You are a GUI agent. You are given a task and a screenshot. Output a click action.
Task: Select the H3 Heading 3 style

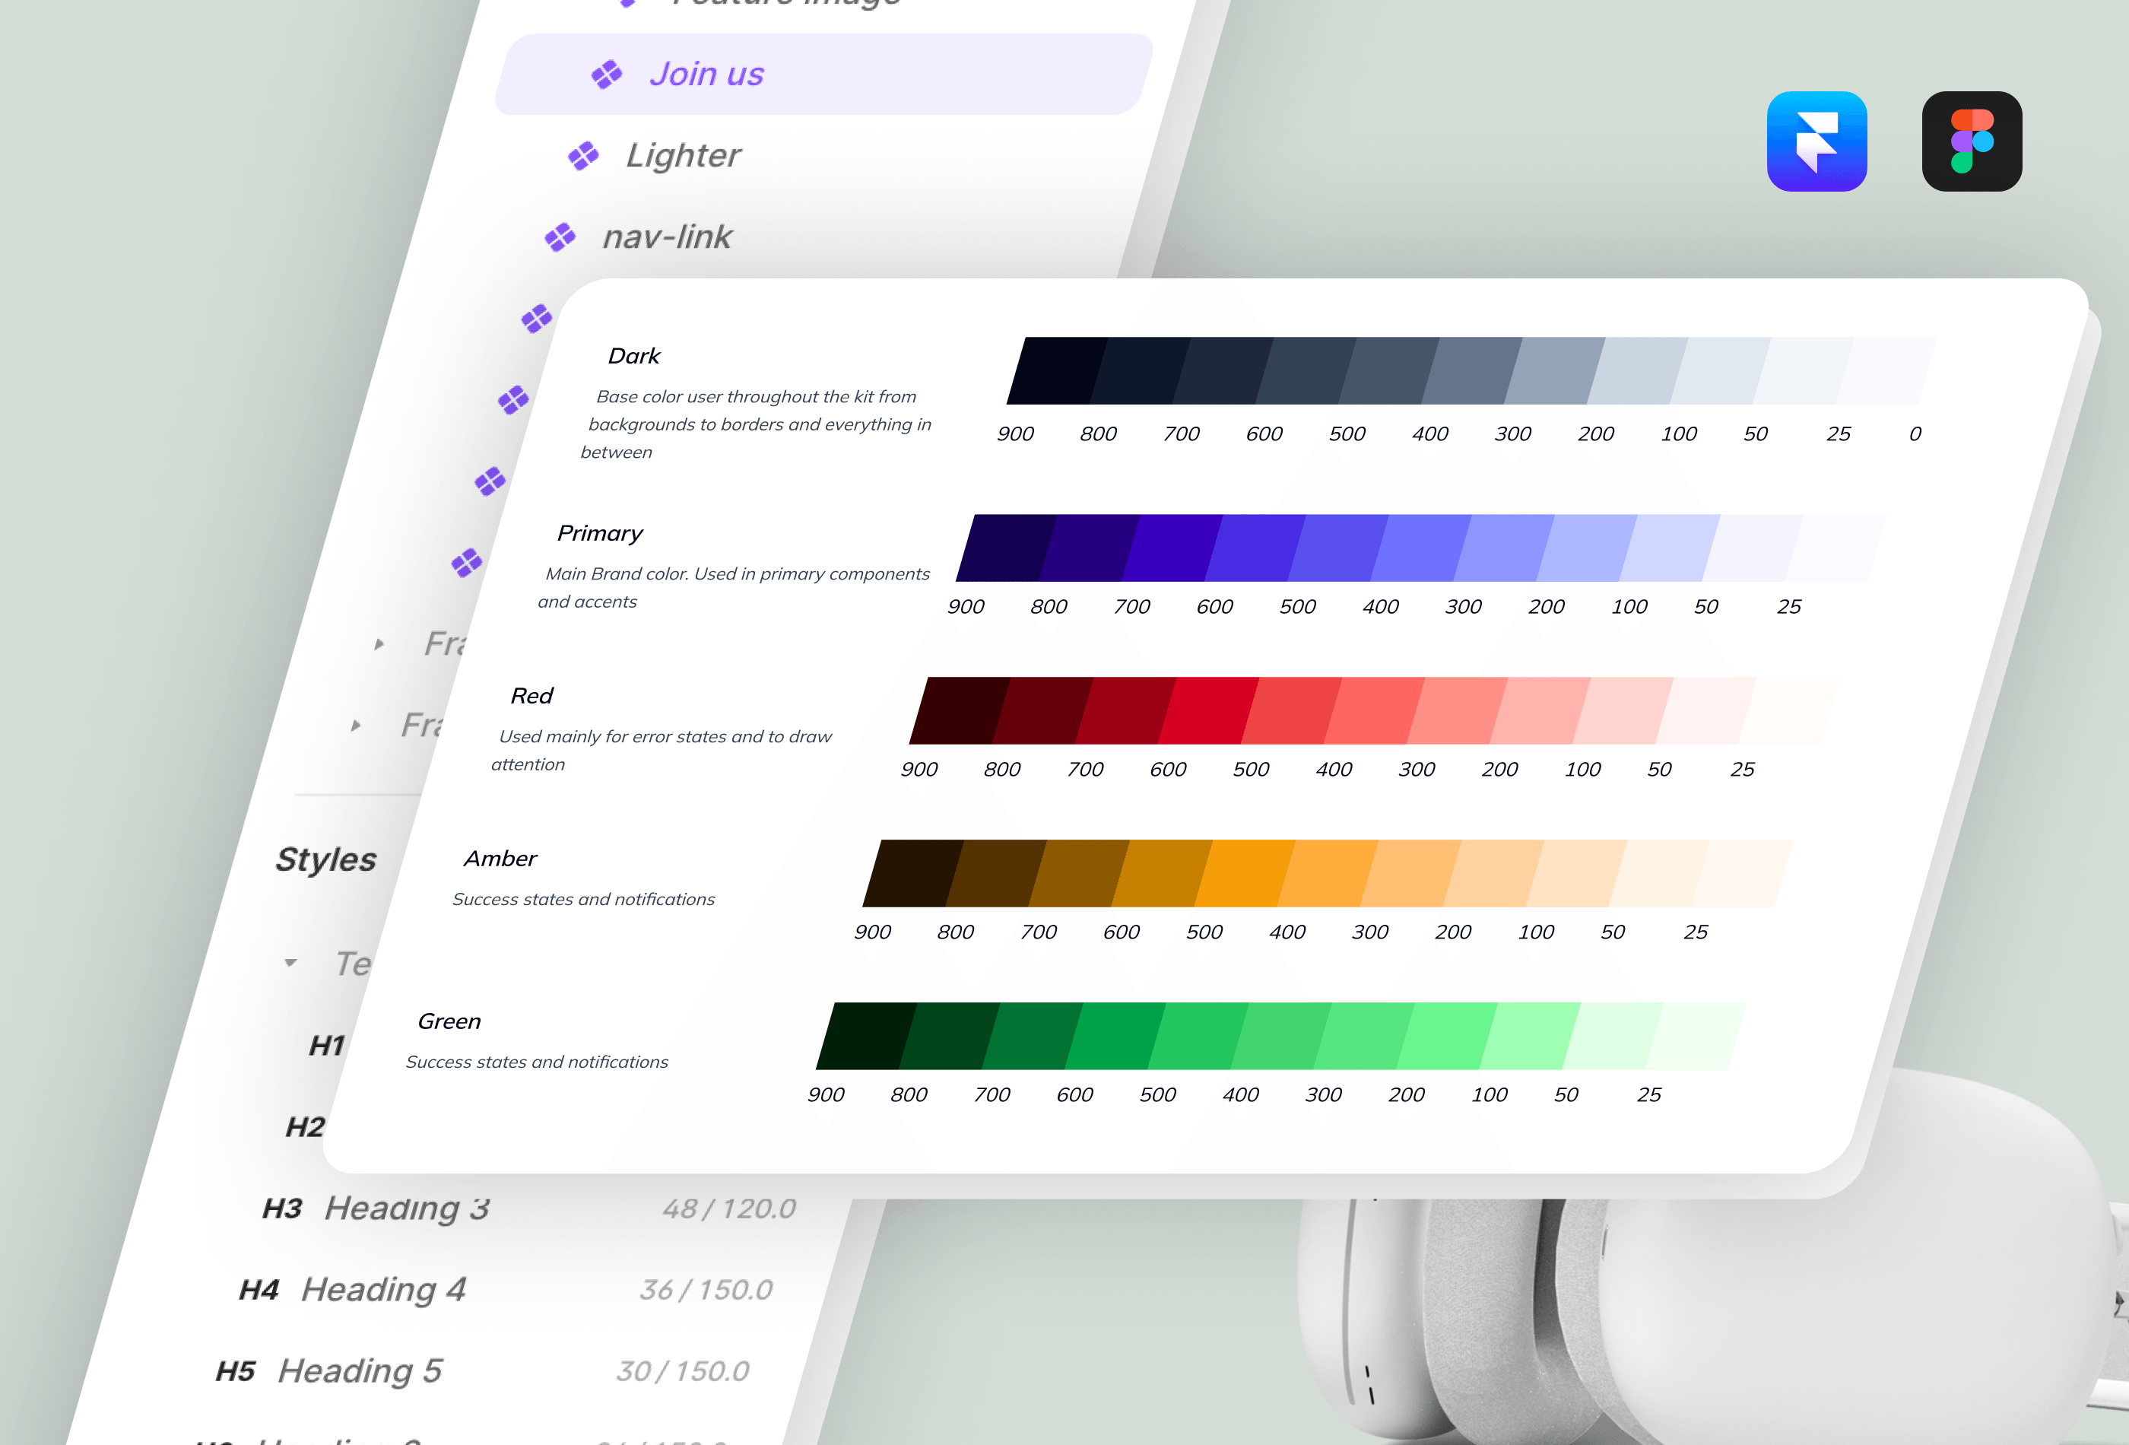click(376, 1208)
